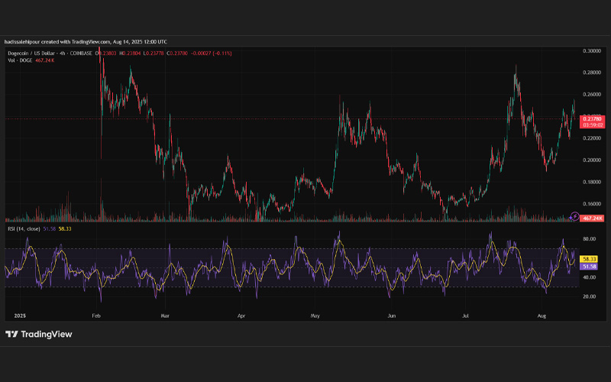Select the "RSI (14, close)" indicator legend
Image resolution: width=611 pixels, height=382 pixels.
click(24, 228)
